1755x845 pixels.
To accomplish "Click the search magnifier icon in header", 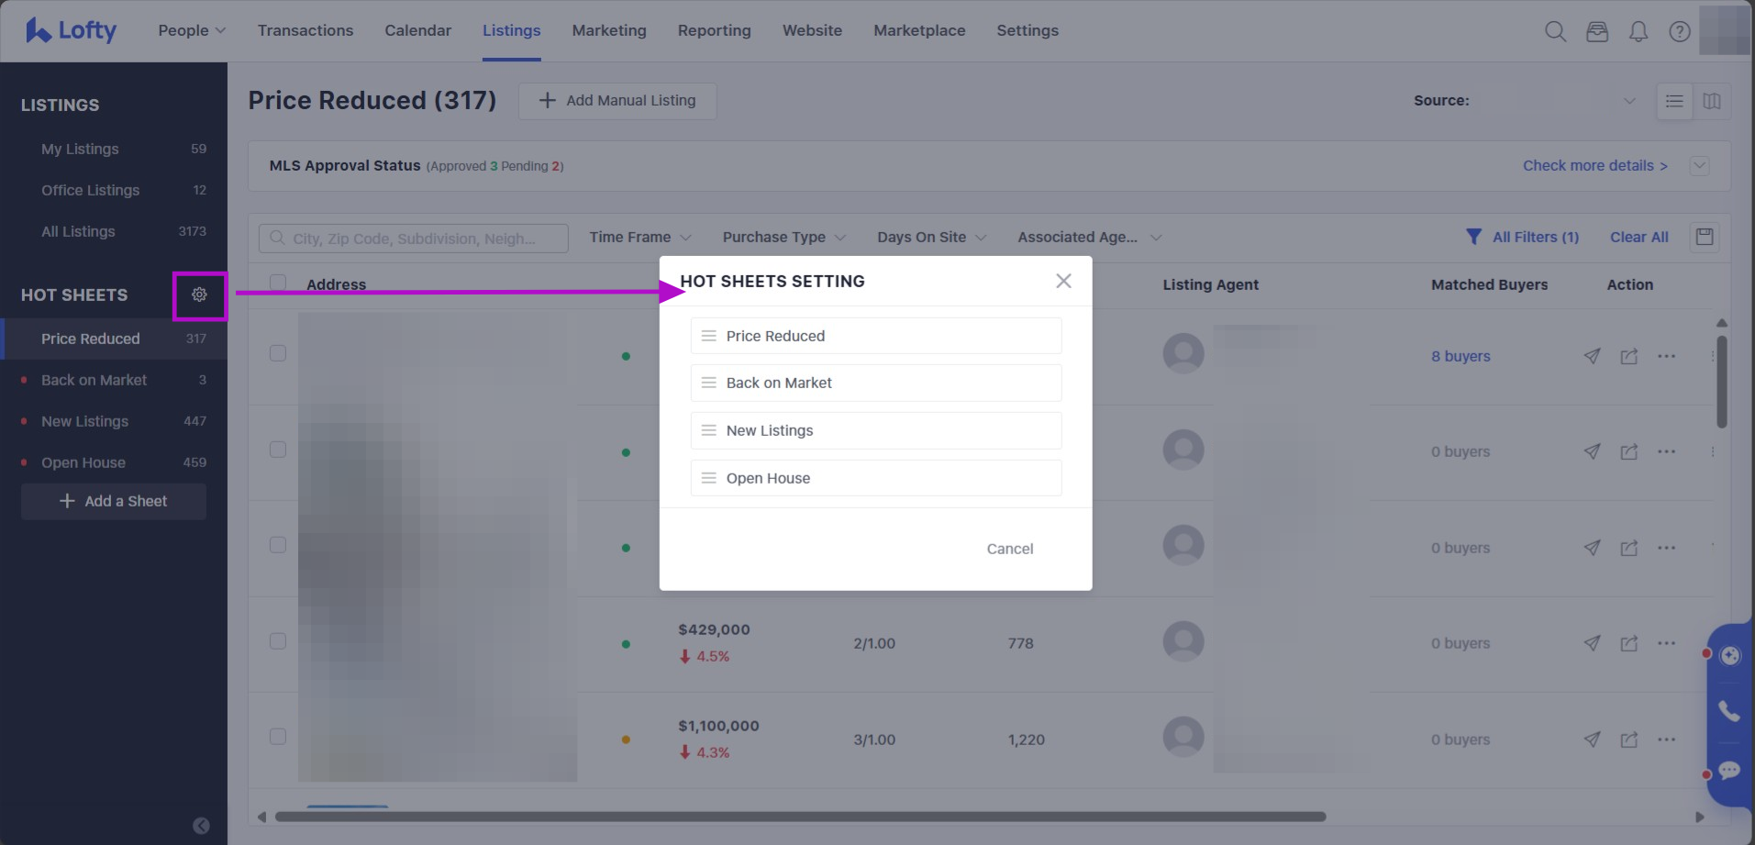I will coord(1555,31).
